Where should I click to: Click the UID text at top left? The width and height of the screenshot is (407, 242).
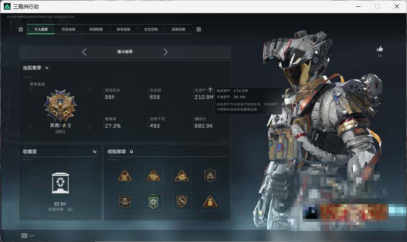point(41,16)
